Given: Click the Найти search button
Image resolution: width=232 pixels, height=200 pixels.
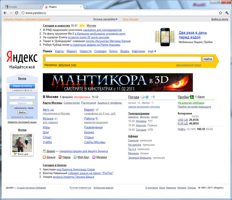Looking at the screenshot, I should 208,59.
